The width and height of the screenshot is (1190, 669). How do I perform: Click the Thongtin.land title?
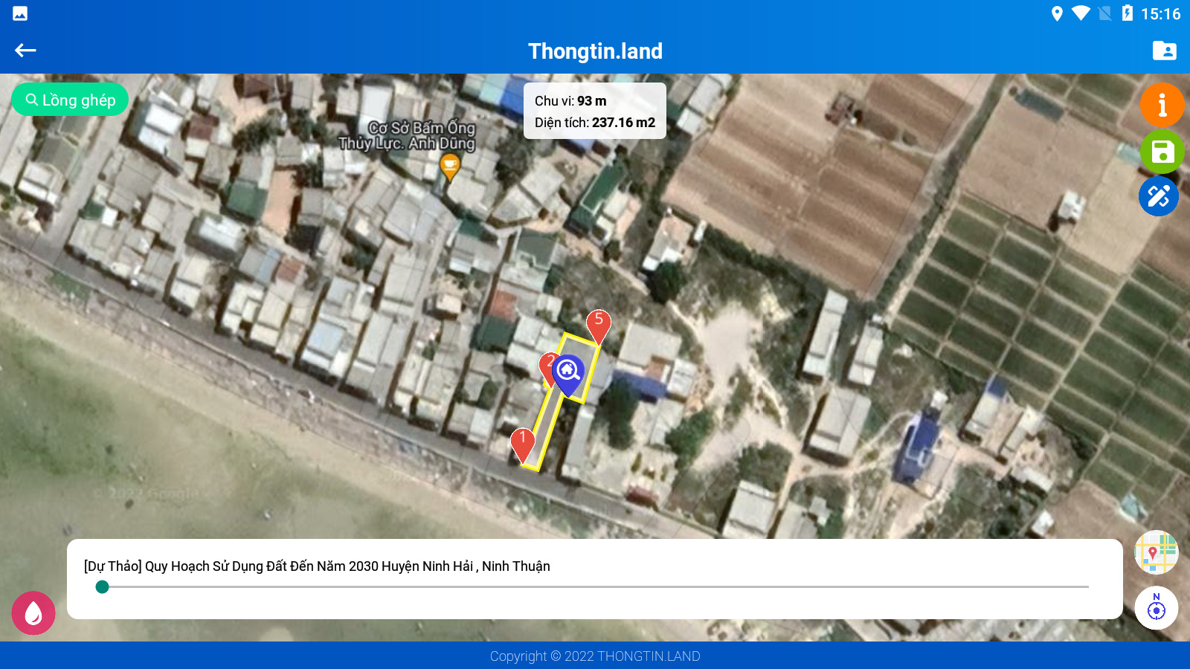tap(595, 51)
